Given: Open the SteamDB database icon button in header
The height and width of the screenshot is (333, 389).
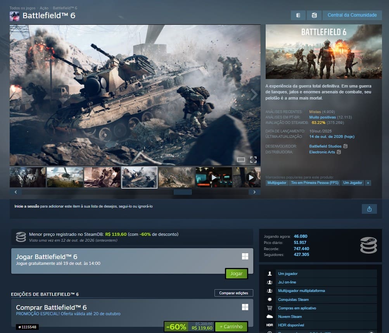Looking at the screenshot, I should pos(314,15).
